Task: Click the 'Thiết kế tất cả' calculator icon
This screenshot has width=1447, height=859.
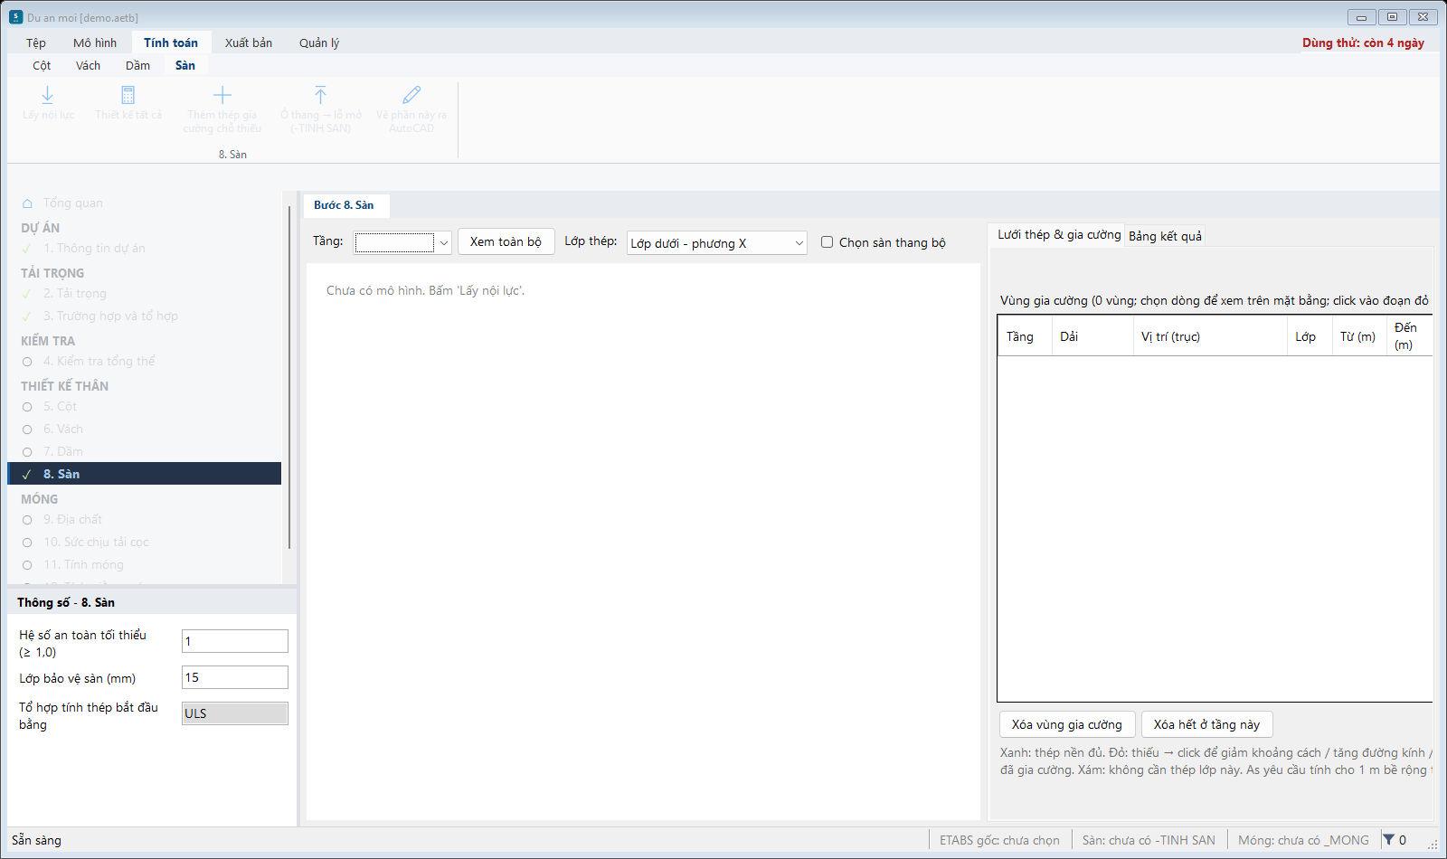Action: (128, 95)
